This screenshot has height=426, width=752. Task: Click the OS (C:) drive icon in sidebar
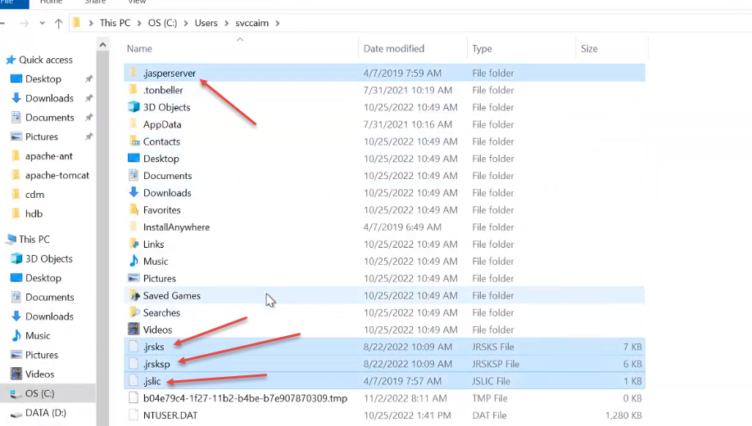pos(16,394)
